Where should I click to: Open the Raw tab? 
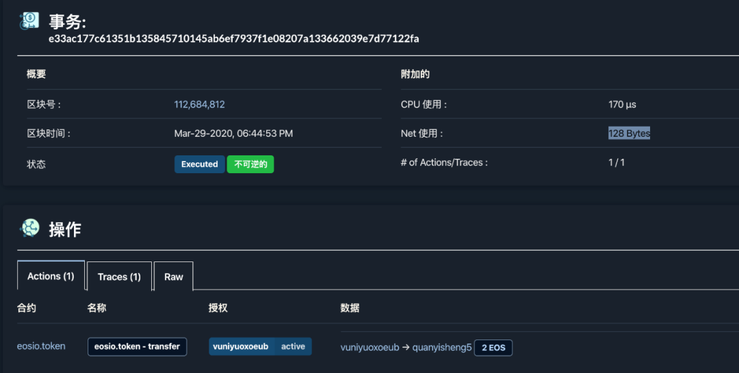pyautogui.click(x=173, y=276)
